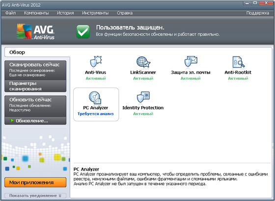Click Активный status under Identity Protection
Viewport: 275px width, 201px height.
point(143,114)
